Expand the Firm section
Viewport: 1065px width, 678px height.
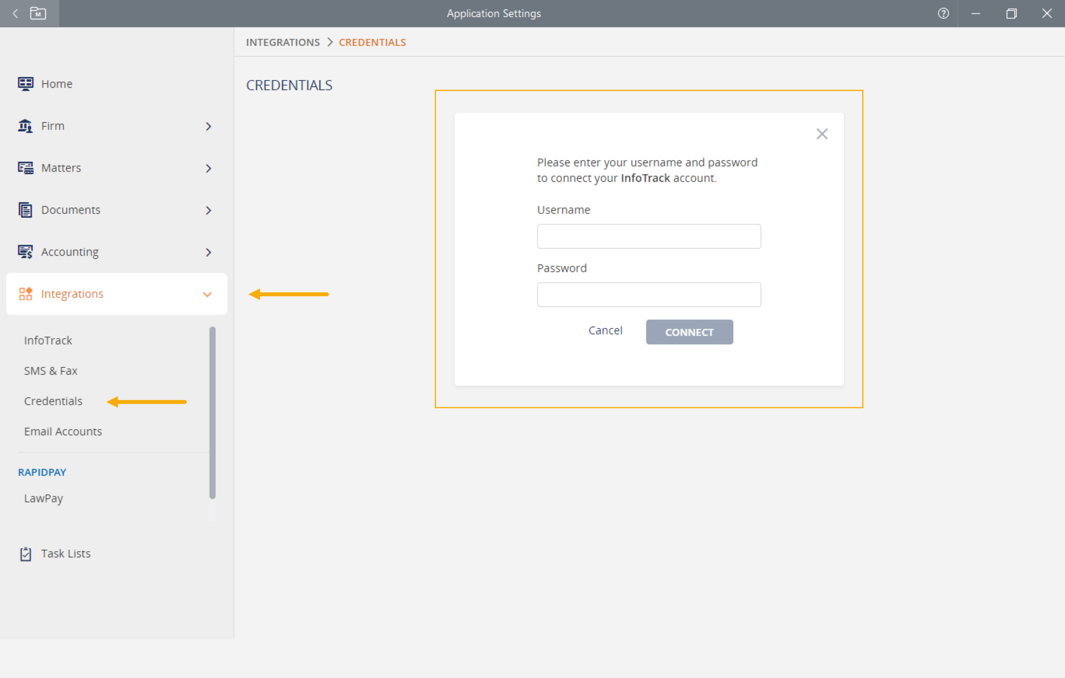209,126
